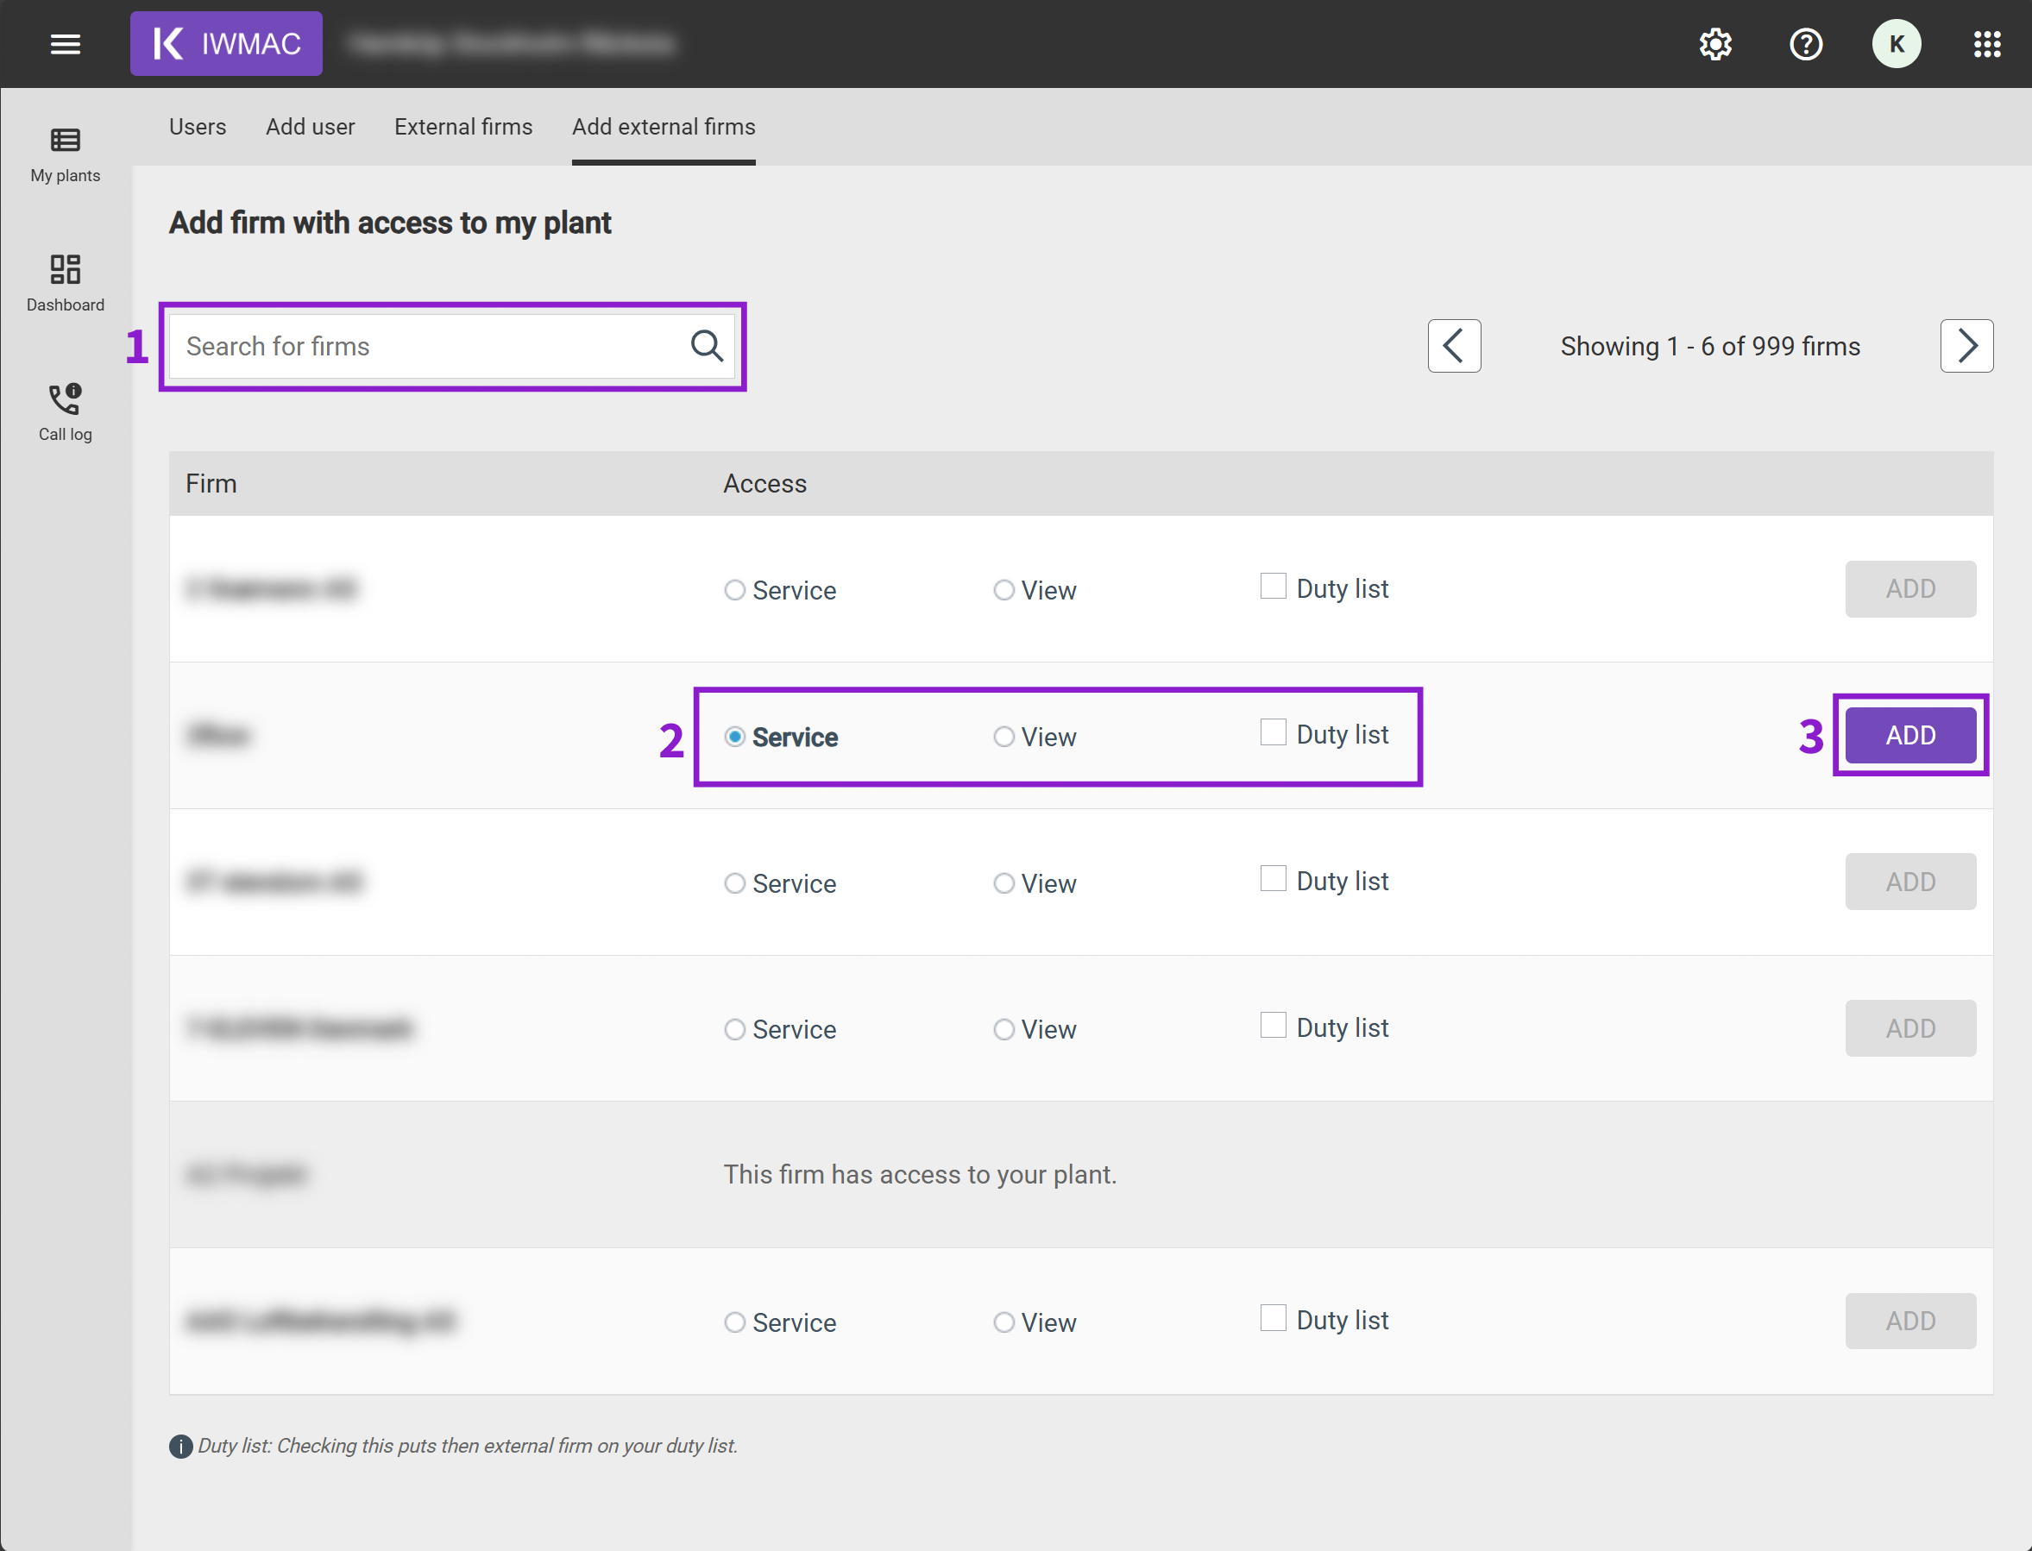The image size is (2032, 1551).
Task: Select Service radio in last firm row
Action: coord(735,1322)
